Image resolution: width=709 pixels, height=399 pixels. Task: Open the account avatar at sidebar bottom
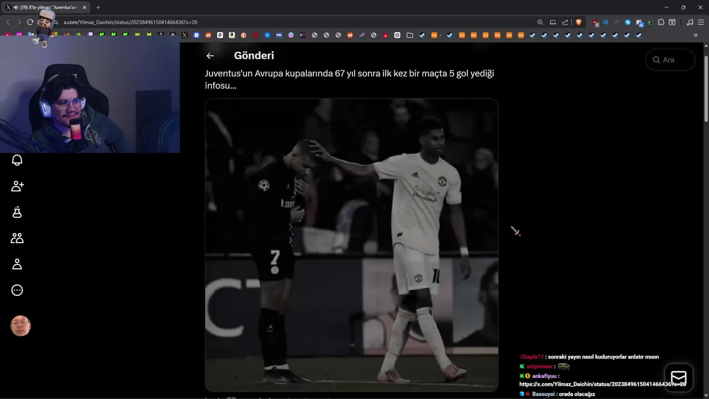(x=20, y=326)
